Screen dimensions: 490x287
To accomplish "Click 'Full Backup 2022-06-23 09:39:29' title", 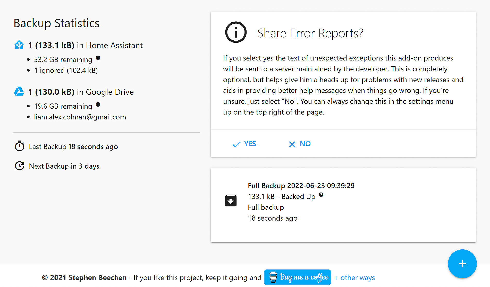I will 301,186.
